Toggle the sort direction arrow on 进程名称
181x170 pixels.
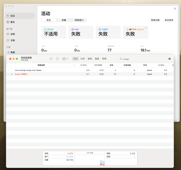(x=74, y=65)
